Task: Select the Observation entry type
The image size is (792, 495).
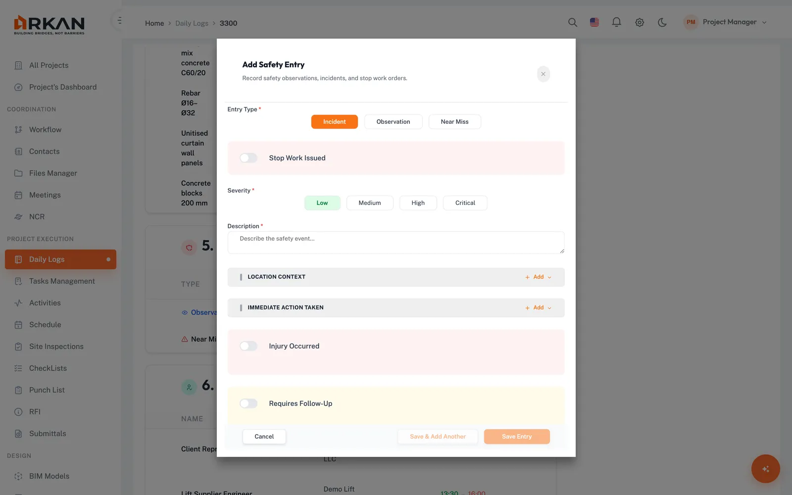Action: 393,122
